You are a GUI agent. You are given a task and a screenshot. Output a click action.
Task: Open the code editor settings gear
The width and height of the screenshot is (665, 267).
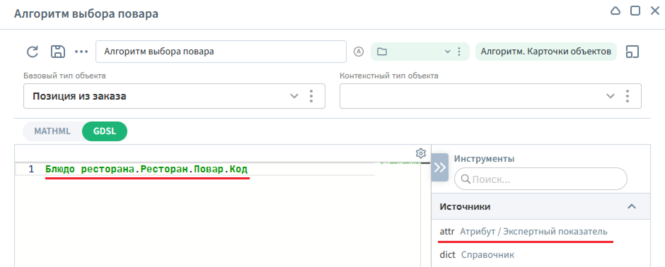(421, 153)
